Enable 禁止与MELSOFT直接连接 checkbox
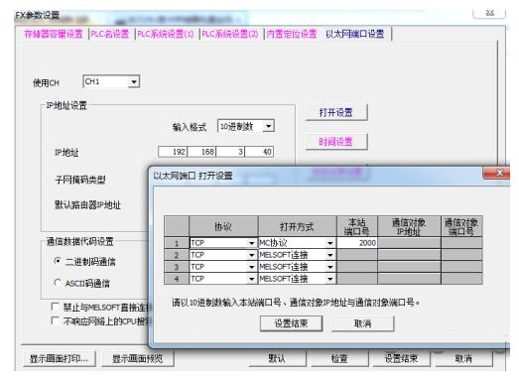The height and width of the screenshot is (380, 519). coord(56,307)
